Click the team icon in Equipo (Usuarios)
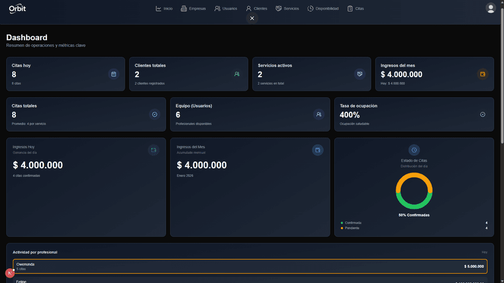This screenshot has width=504, height=283. pyautogui.click(x=319, y=115)
